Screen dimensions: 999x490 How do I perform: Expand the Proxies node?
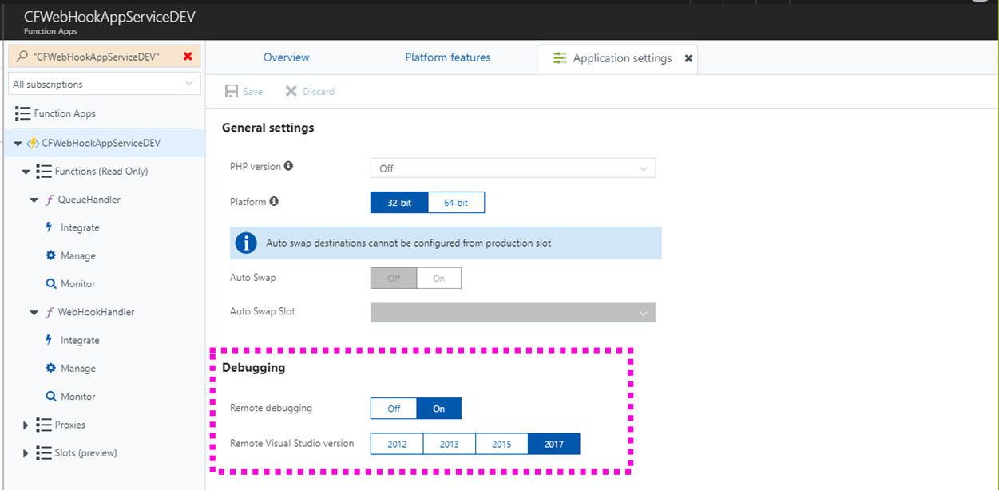pyautogui.click(x=26, y=425)
